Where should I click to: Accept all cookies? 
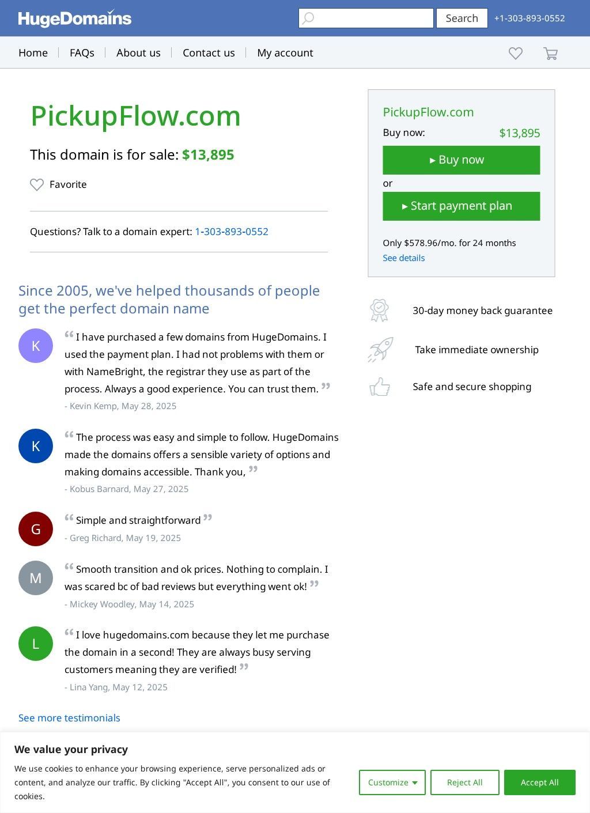[539, 782]
